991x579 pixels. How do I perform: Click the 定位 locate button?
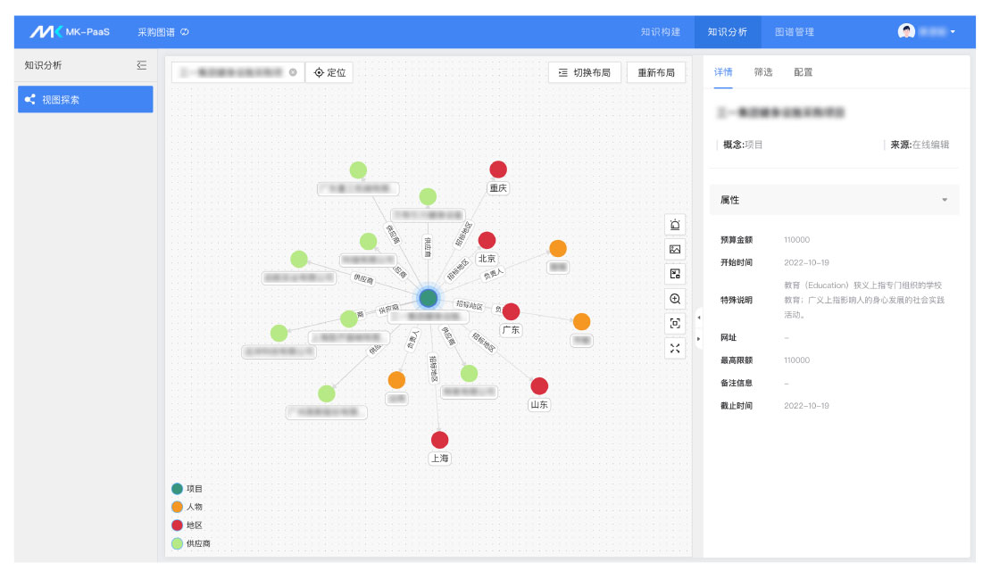(x=329, y=72)
